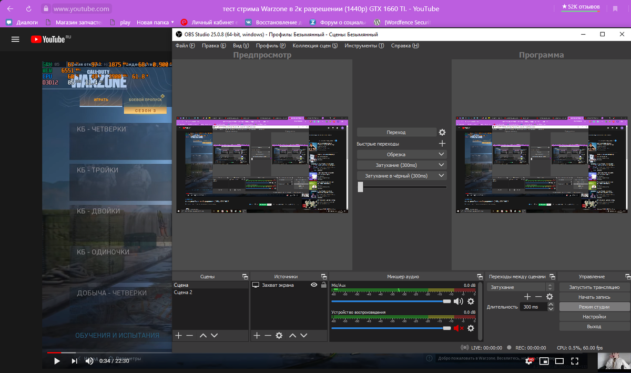Undock the Сцены panel
631x373 pixels.
tap(245, 277)
